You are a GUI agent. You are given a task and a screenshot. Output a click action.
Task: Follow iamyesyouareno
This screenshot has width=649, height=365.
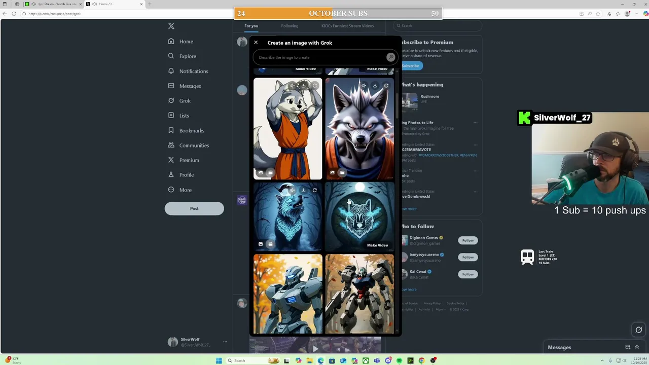[467, 257]
